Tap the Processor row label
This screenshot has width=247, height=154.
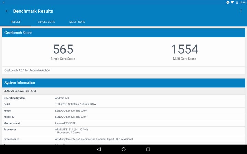point(10,130)
